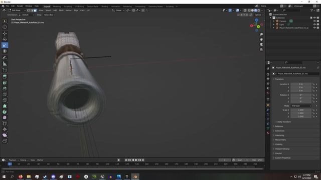Toggle the camera view icon in viewport
This screenshot has width=321, height=180.
coord(261,44)
